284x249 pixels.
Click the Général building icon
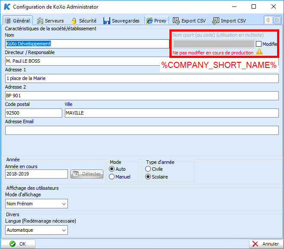8,21
